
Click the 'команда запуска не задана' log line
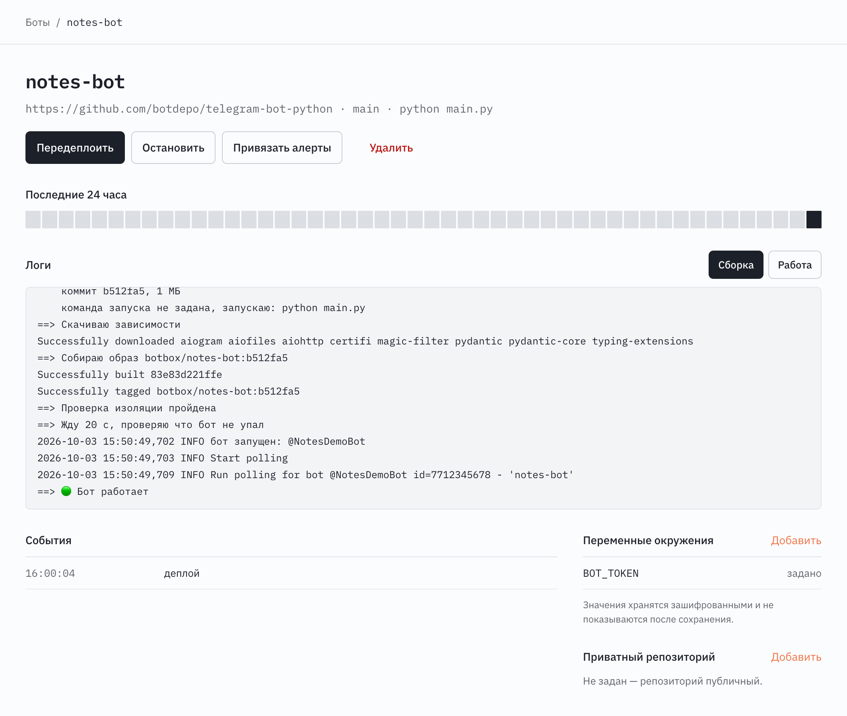coord(213,308)
